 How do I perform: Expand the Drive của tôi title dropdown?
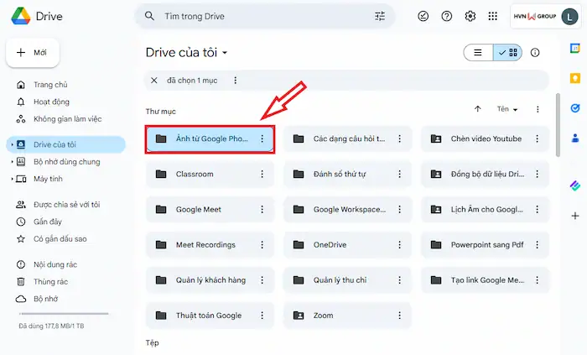click(x=225, y=53)
